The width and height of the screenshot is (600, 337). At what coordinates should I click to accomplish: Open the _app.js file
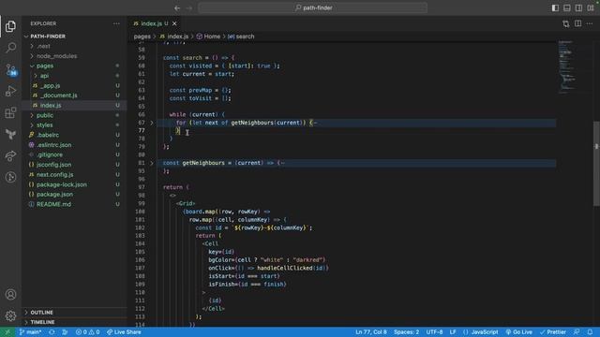(50, 85)
